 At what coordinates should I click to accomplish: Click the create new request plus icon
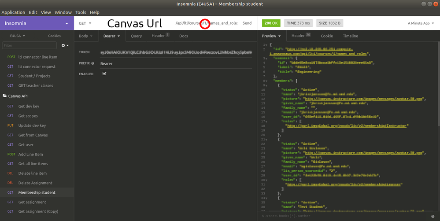(x=65, y=45)
